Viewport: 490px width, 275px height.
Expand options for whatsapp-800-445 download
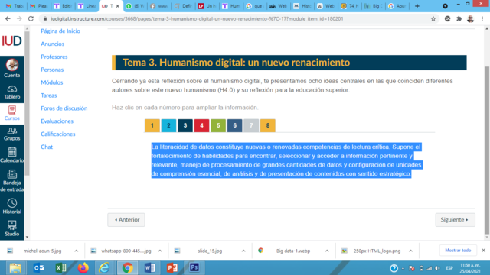160,251
